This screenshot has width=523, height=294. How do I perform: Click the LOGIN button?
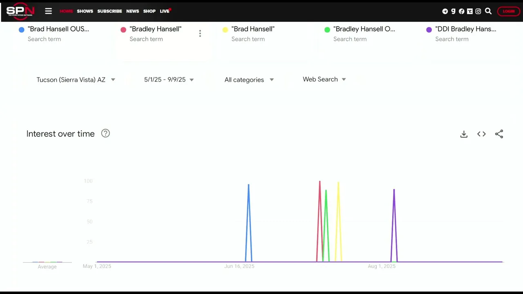(x=508, y=11)
